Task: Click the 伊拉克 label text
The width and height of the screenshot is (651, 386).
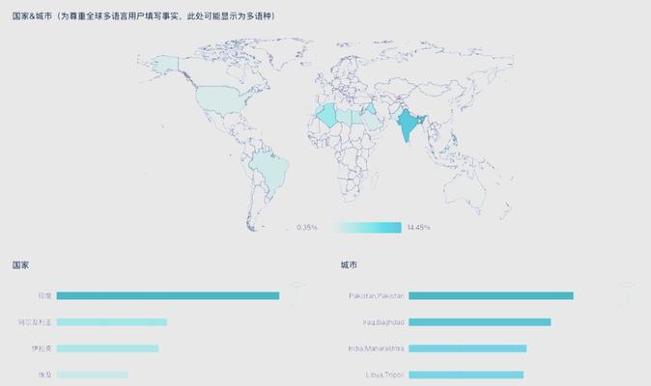Action: (x=42, y=348)
